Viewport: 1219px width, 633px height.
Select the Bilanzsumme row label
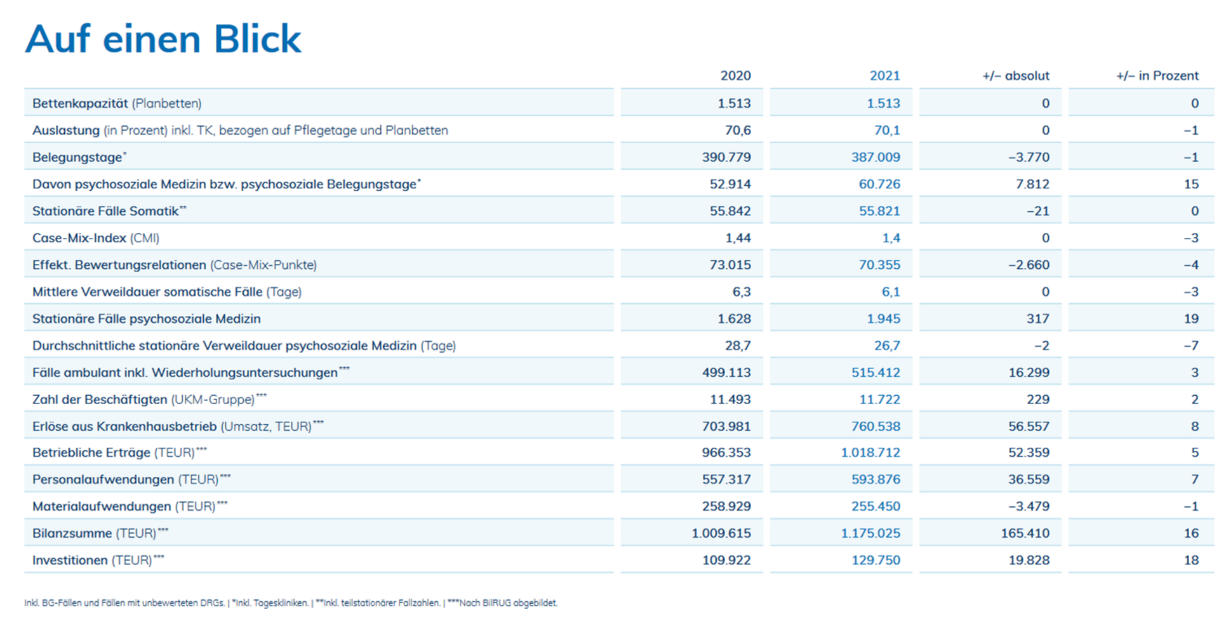tap(100, 533)
